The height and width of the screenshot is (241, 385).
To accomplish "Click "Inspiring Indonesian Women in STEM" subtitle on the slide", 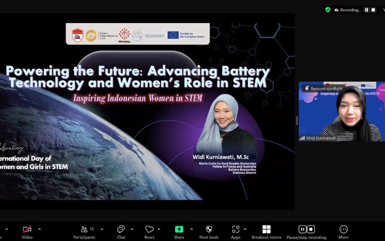I will pyautogui.click(x=138, y=98).
